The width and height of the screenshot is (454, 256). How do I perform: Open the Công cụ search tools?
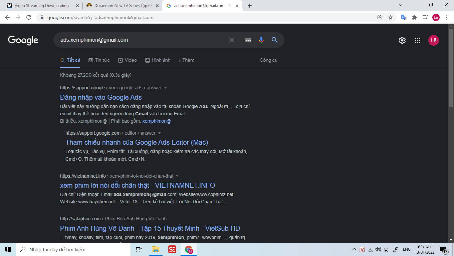point(268,60)
